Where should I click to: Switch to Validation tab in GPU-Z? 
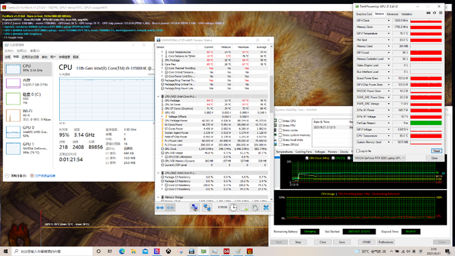(x=407, y=14)
